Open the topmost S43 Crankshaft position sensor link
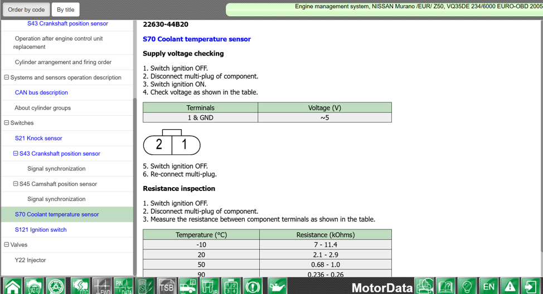The image size is (543, 294). point(67,23)
